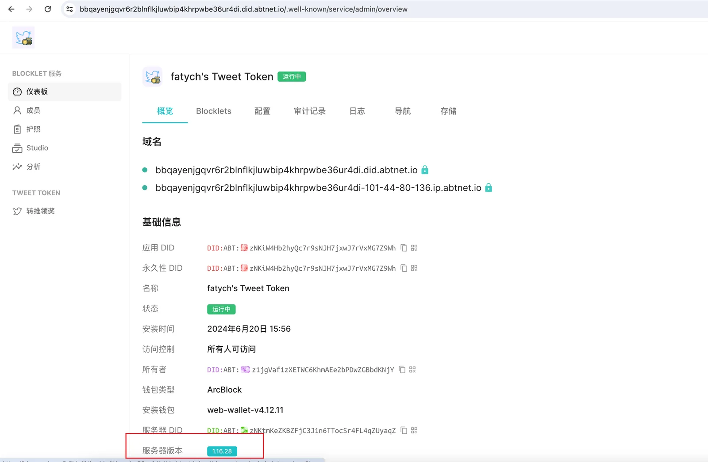The height and width of the screenshot is (462, 708).
Task: Click the 所有人可访问 access control value
Action: [x=231, y=349]
